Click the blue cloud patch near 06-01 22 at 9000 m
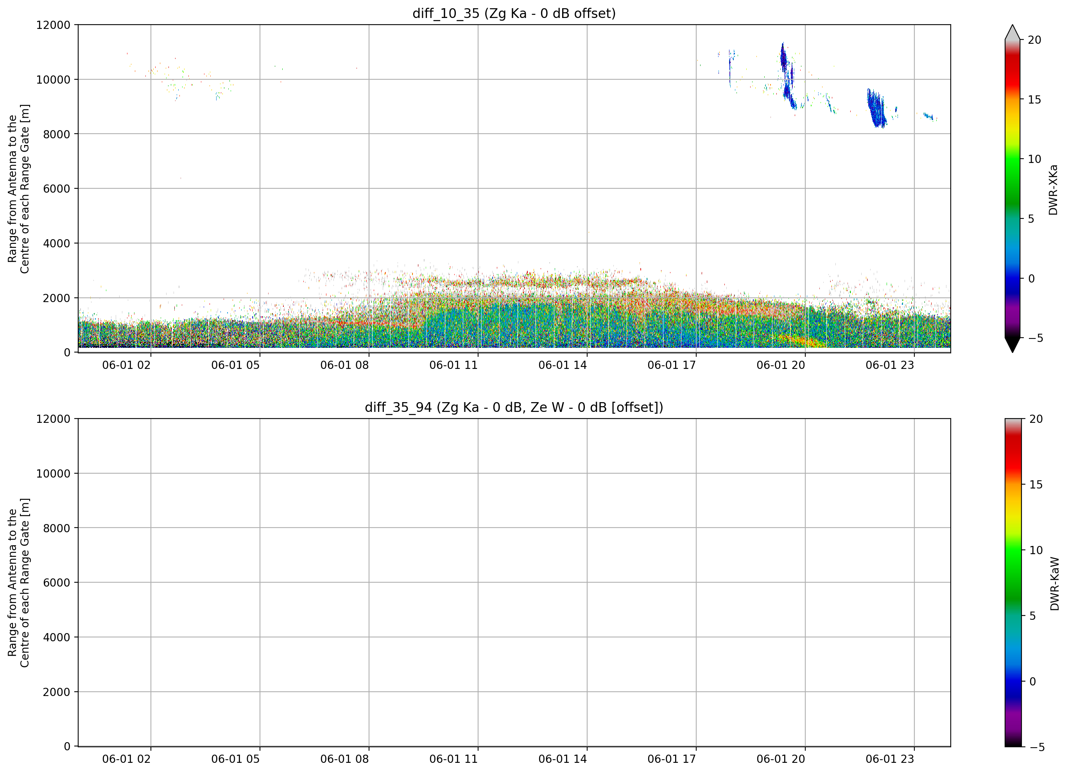This screenshot has width=1068, height=773. (x=876, y=109)
